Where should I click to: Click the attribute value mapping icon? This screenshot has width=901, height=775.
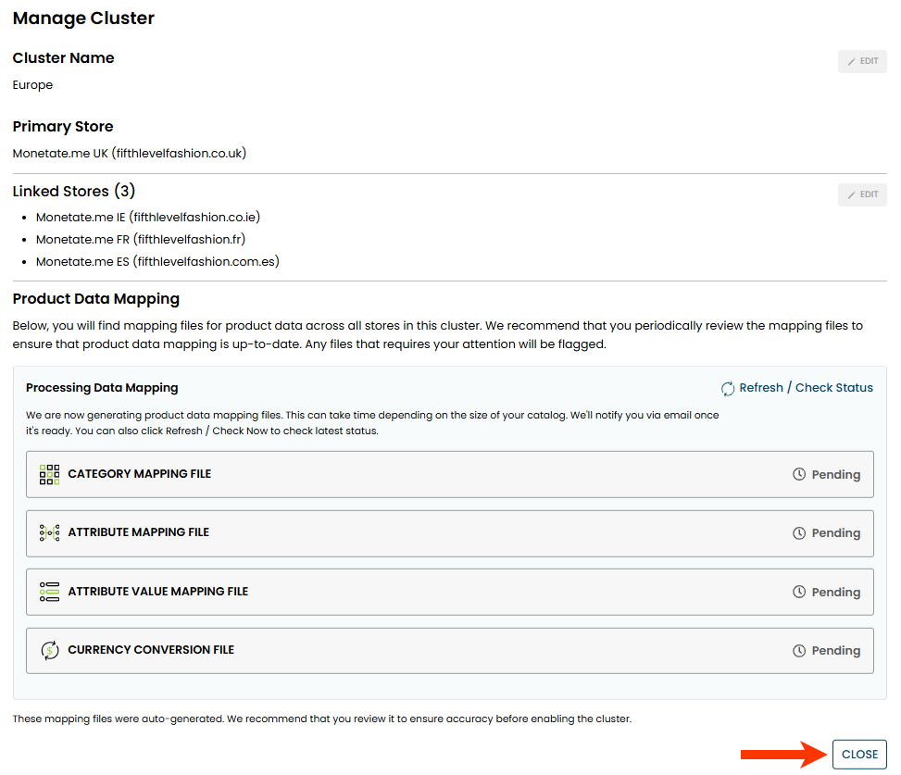pyautogui.click(x=49, y=592)
